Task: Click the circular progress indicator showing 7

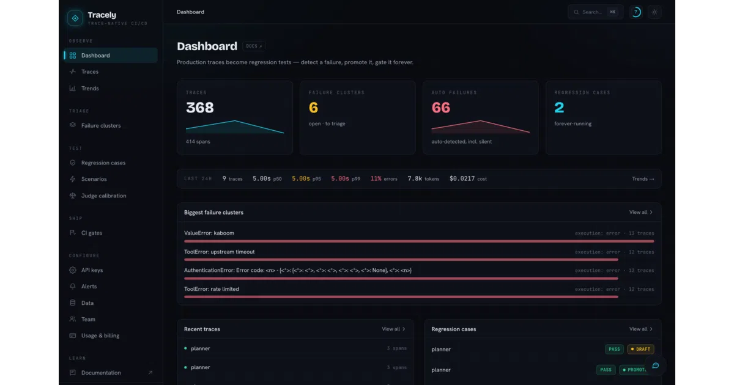Action: [x=636, y=12]
